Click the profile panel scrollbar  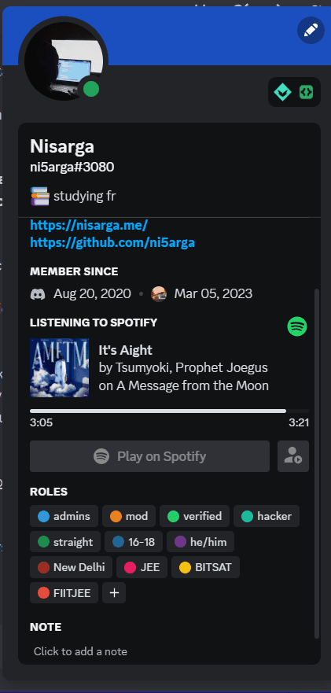tap(316, 463)
